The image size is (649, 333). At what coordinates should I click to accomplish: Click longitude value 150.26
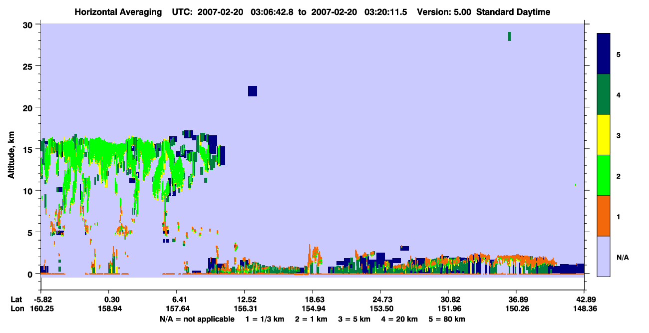[517, 309]
